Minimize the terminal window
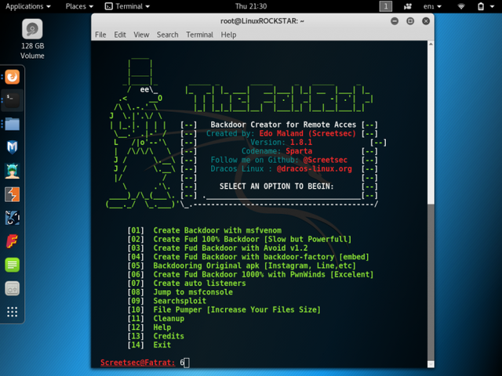This screenshot has width=502, height=376. click(395, 21)
